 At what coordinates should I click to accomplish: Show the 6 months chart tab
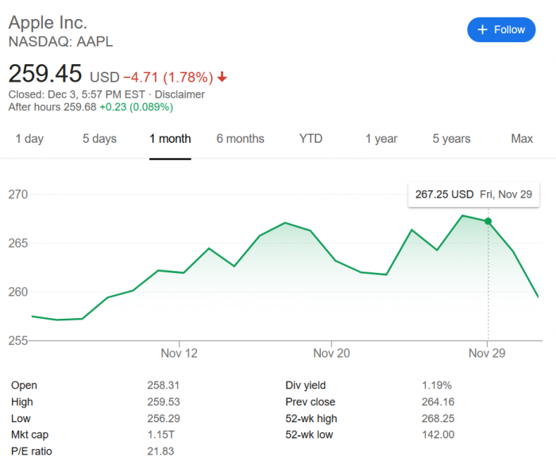(x=240, y=139)
